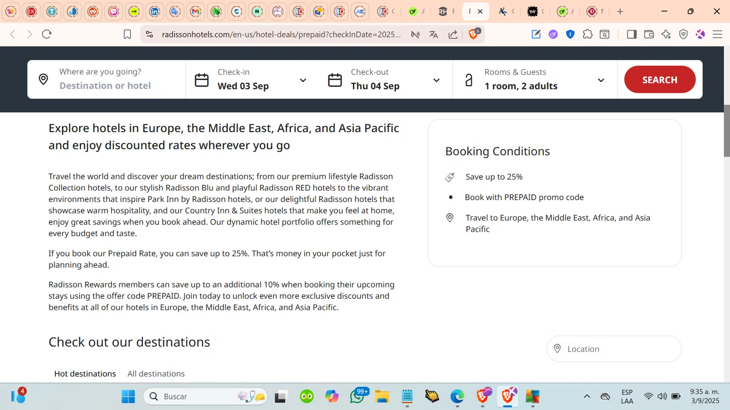The image size is (730, 410).
Task: Go forward one page
Action: 30,34
